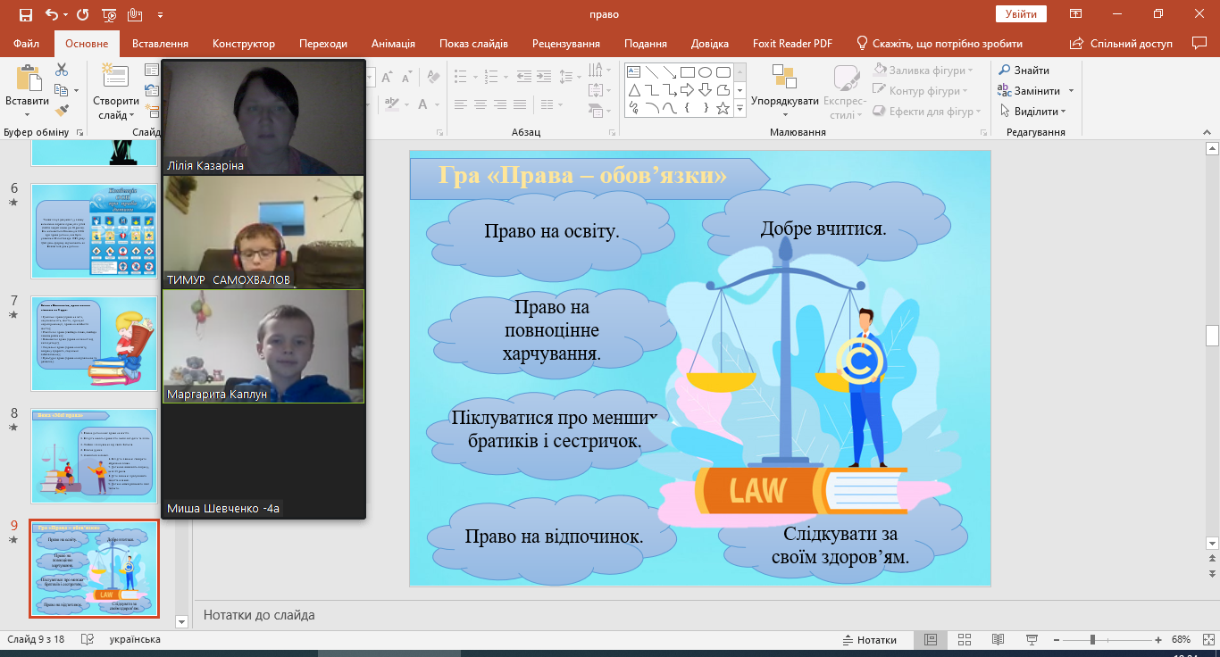The height and width of the screenshot is (657, 1220).
Task: Select the Right Arrow shape in gallery
Action: coord(687,90)
